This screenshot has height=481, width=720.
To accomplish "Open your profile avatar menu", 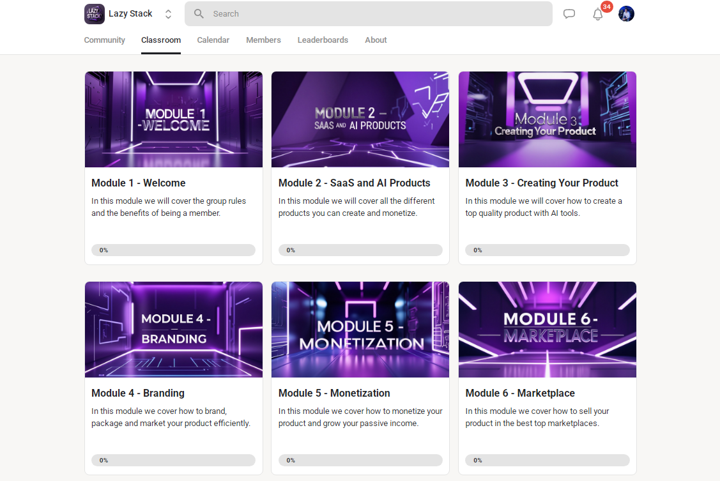I will click(626, 13).
